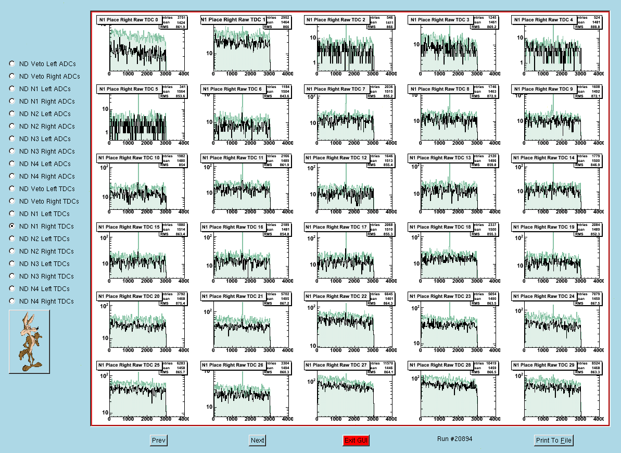Click N1 Place Right Raw TDC 10 histogram
This screenshot has height=453, width=621.
[143, 184]
